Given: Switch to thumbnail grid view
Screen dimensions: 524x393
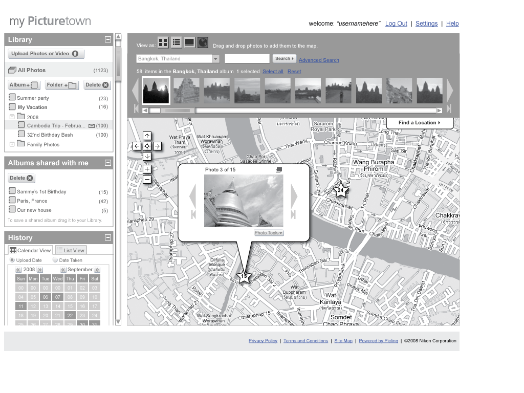Looking at the screenshot, I should [163, 43].
